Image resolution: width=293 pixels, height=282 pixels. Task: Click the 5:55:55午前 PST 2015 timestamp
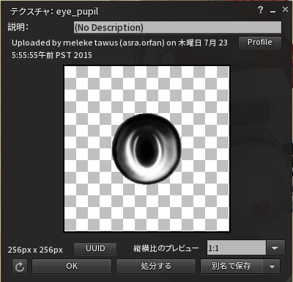(x=52, y=55)
